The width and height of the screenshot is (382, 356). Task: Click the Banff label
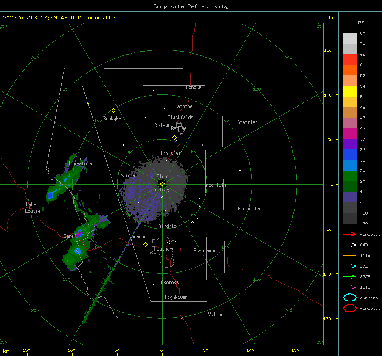pos(70,236)
